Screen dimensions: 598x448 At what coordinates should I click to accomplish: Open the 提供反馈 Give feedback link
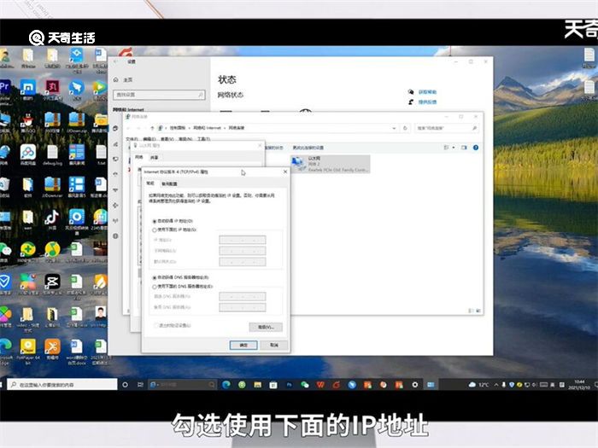point(427,102)
